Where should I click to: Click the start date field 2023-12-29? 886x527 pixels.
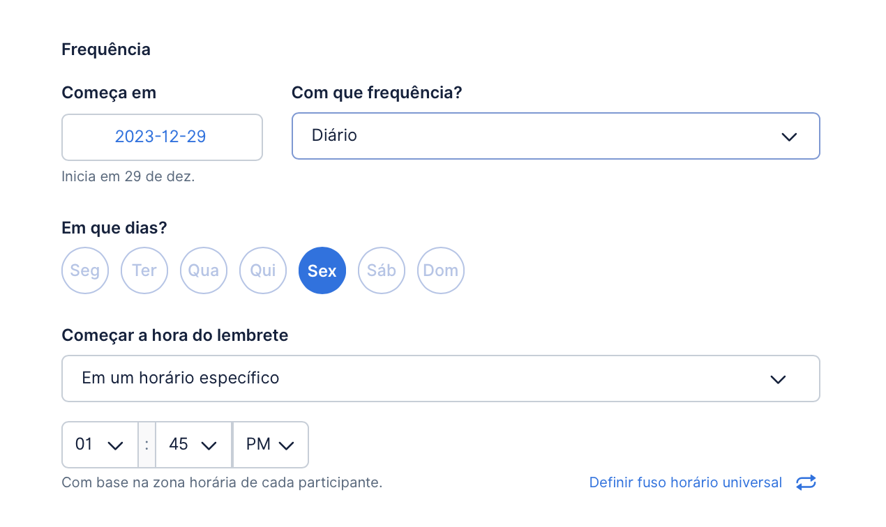point(162,137)
